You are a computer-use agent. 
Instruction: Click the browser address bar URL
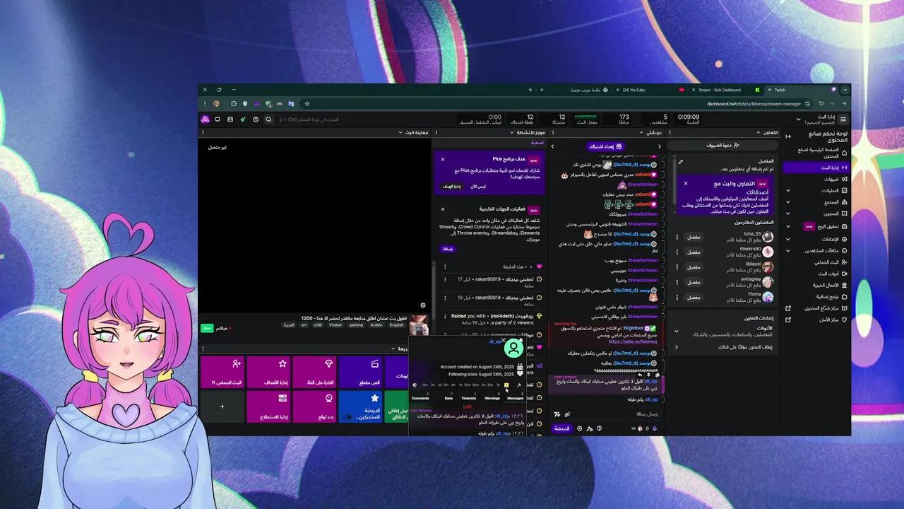pos(754,104)
